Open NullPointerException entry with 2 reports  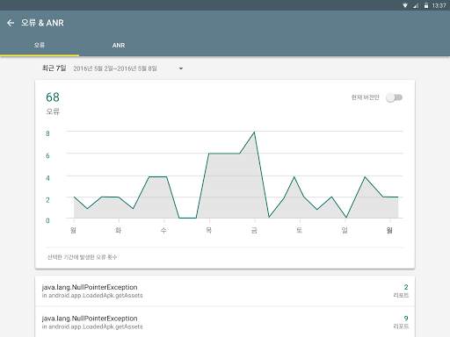(x=225, y=291)
